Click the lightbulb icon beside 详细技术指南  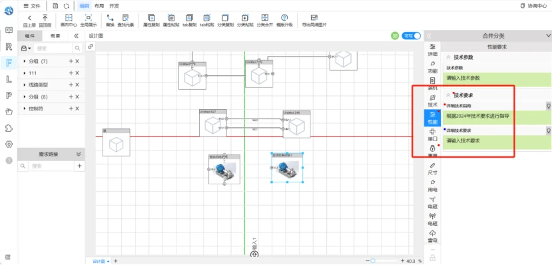pyautogui.click(x=548, y=106)
